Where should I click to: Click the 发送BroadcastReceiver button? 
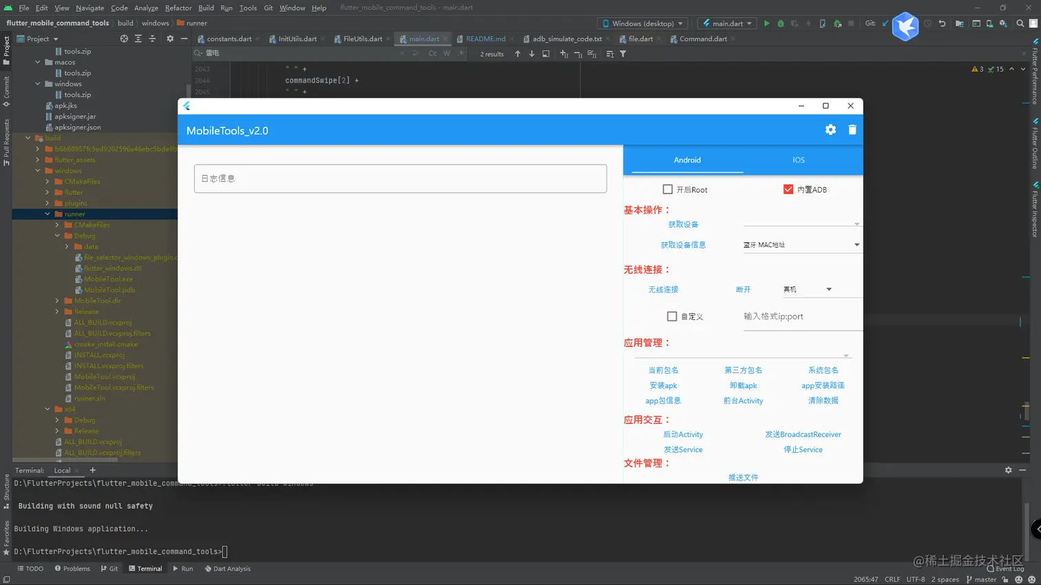tap(803, 435)
